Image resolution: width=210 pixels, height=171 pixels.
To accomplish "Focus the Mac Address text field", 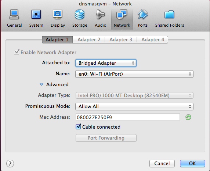I will point(128,117).
